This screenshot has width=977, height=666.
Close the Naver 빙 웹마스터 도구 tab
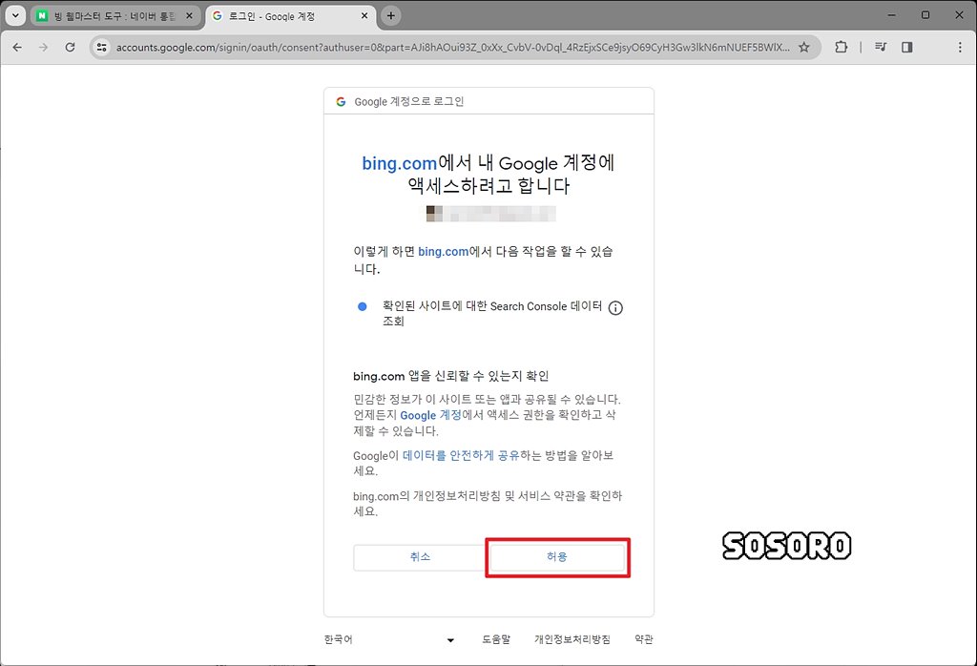coord(190,15)
